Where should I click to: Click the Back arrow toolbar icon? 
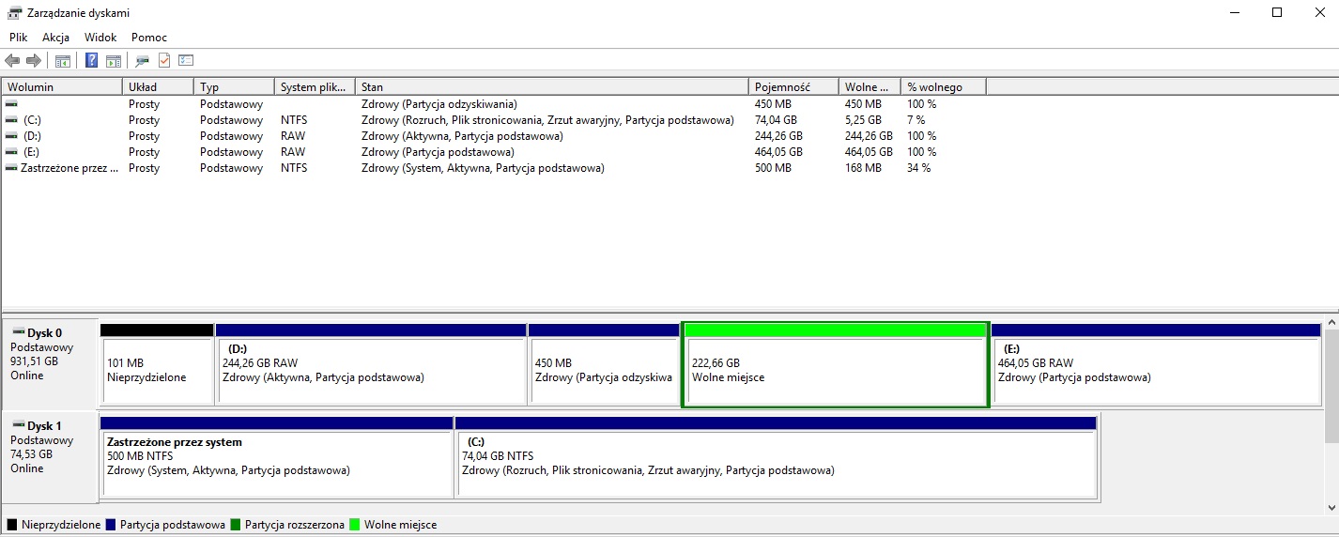point(12,61)
